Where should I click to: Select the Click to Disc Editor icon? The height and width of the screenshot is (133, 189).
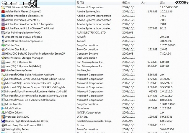[x=3, y=50]
